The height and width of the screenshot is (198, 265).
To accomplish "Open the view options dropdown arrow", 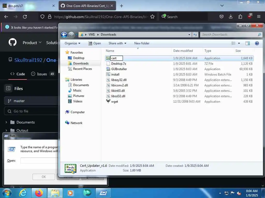I will coord(239,43).
